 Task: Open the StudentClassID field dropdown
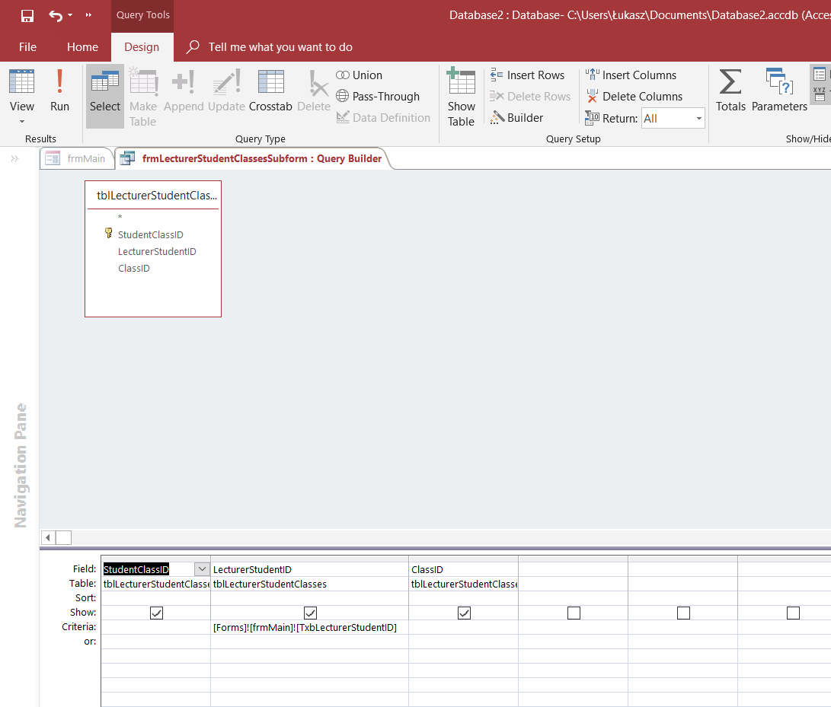202,569
